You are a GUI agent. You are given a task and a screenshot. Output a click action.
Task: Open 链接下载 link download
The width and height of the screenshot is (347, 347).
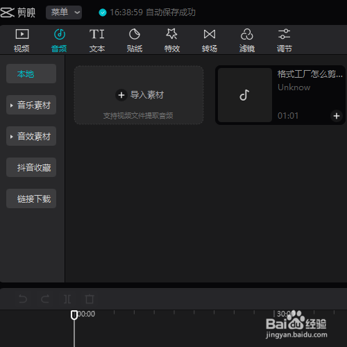click(x=31, y=198)
